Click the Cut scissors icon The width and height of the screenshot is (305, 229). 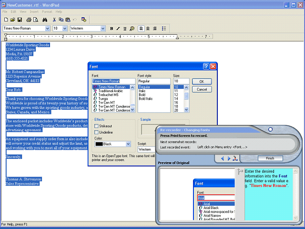click(x=54, y=20)
